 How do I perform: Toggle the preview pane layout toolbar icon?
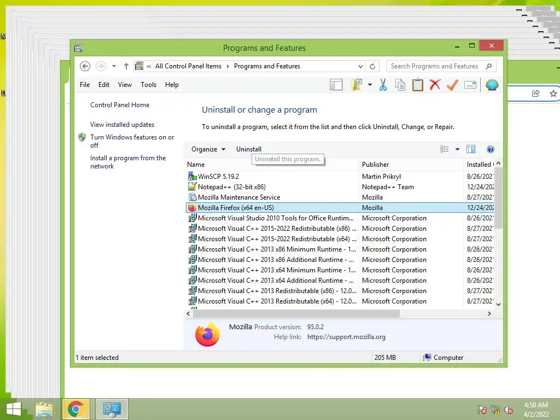tap(336, 85)
